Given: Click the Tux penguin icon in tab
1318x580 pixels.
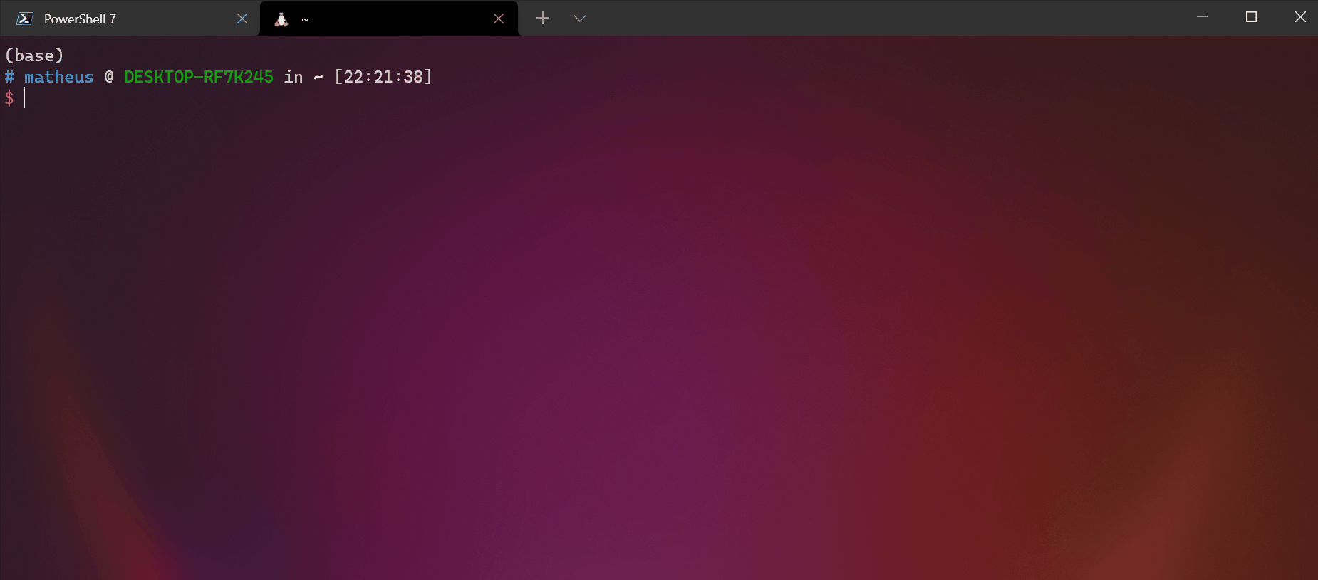Looking at the screenshot, I should point(281,19).
